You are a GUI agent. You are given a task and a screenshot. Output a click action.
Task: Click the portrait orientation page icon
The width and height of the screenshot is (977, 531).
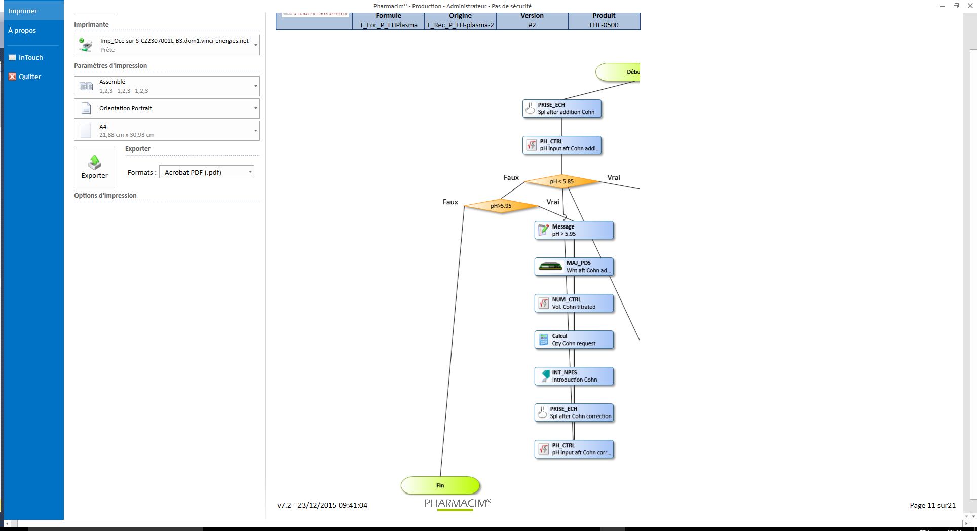(86, 108)
